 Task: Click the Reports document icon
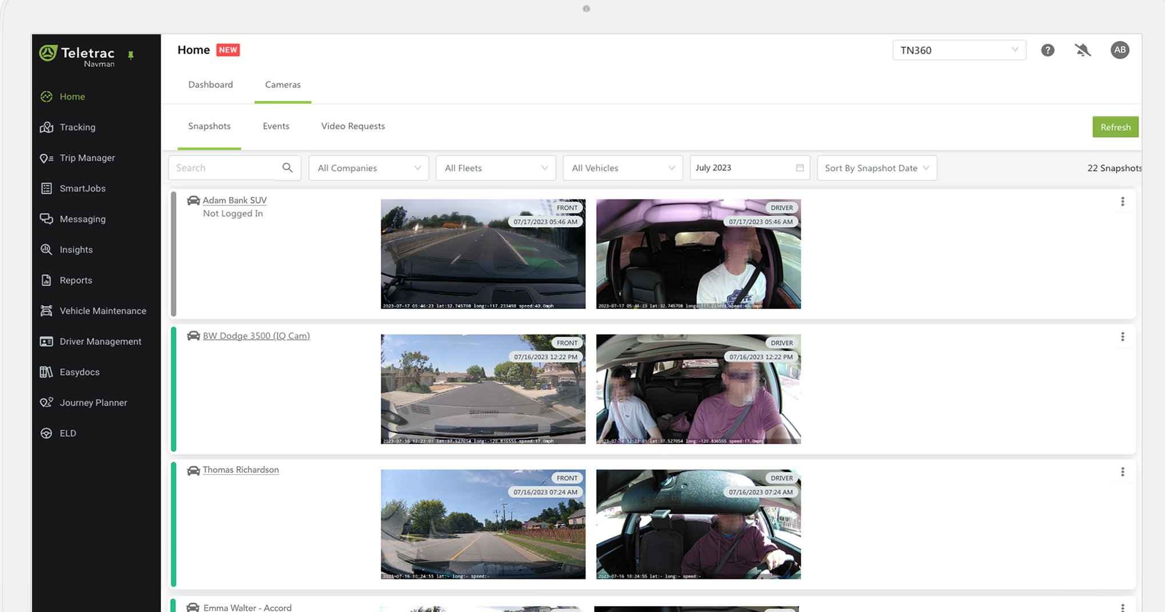point(47,280)
